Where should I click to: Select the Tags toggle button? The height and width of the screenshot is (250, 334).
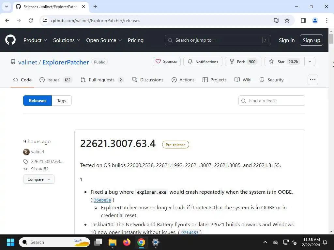[62, 101]
